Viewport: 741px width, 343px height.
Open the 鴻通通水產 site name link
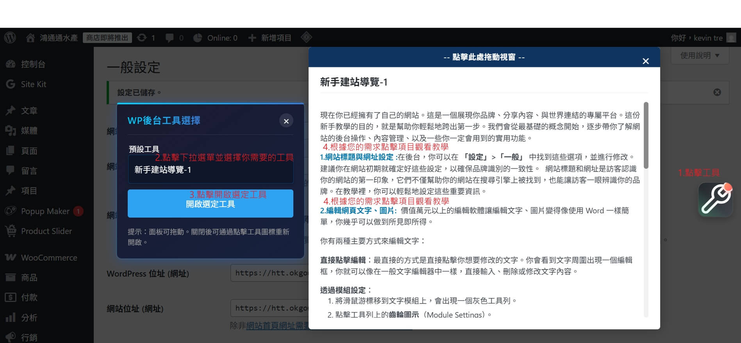click(x=59, y=38)
